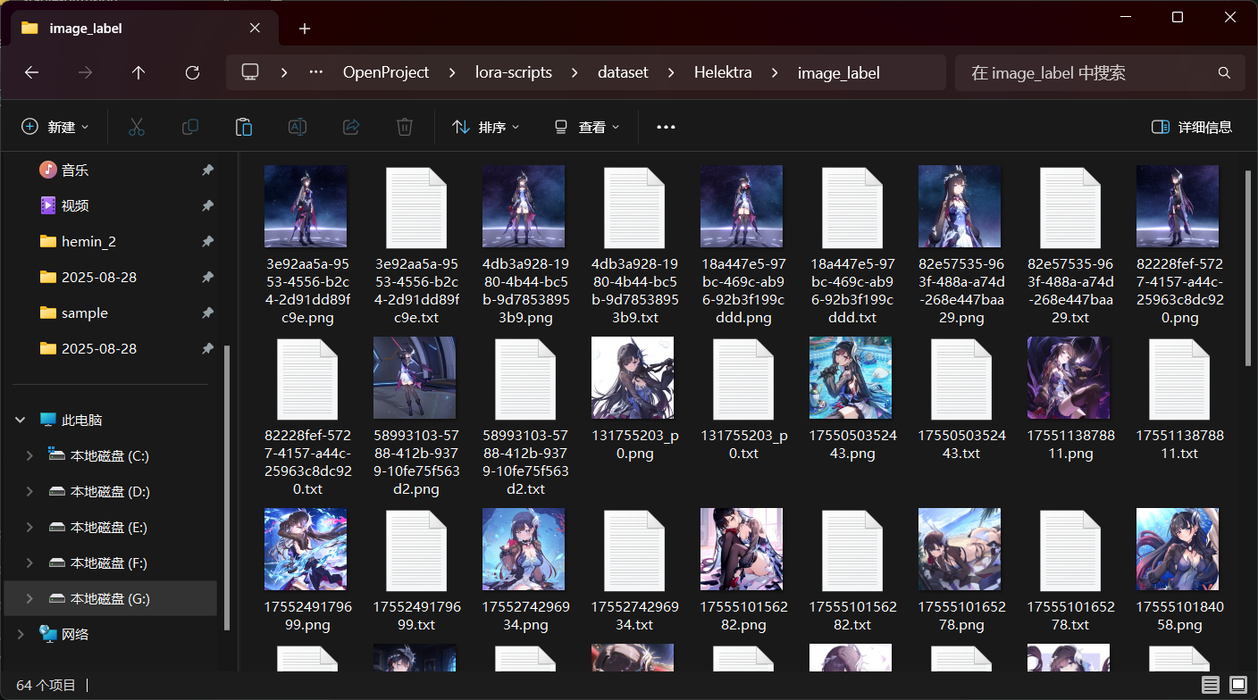Click the 64 items status text
The image size is (1258, 700).
pyautogui.click(x=46, y=685)
